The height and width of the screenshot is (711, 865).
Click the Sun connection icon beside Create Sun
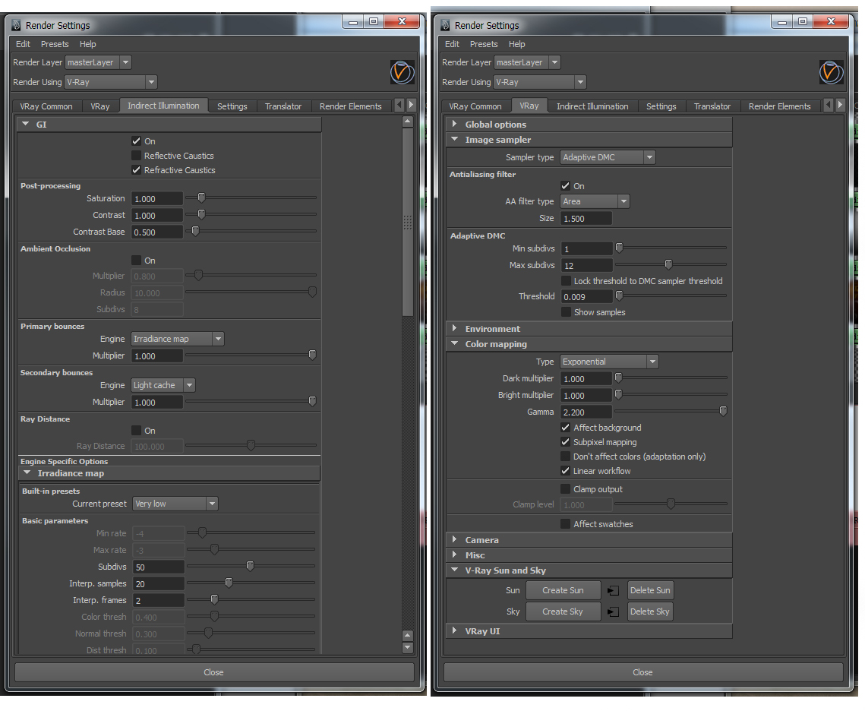click(x=613, y=591)
